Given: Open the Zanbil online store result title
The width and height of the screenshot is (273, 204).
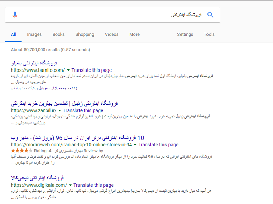Looking at the screenshot, I should click(64, 103).
